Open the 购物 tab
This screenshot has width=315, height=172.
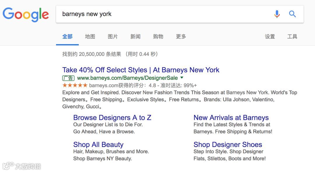click(x=158, y=36)
